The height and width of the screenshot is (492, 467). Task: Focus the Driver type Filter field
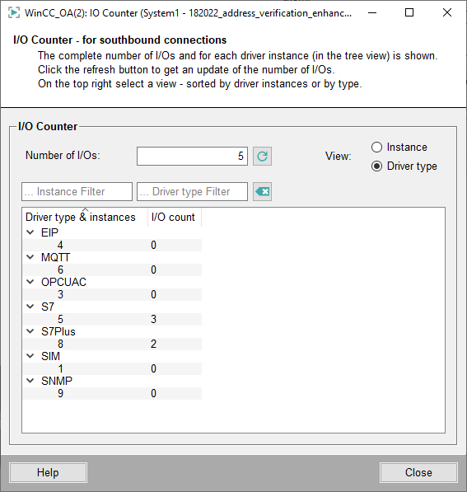pos(192,191)
